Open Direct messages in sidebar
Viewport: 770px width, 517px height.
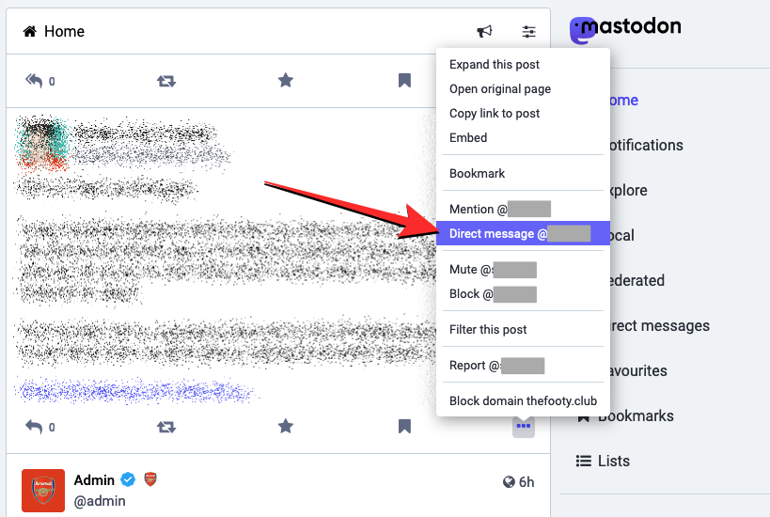[x=659, y=326]
